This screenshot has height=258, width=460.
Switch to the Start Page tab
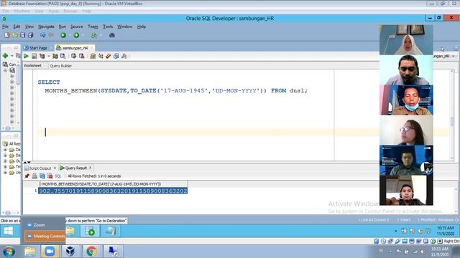38,48
